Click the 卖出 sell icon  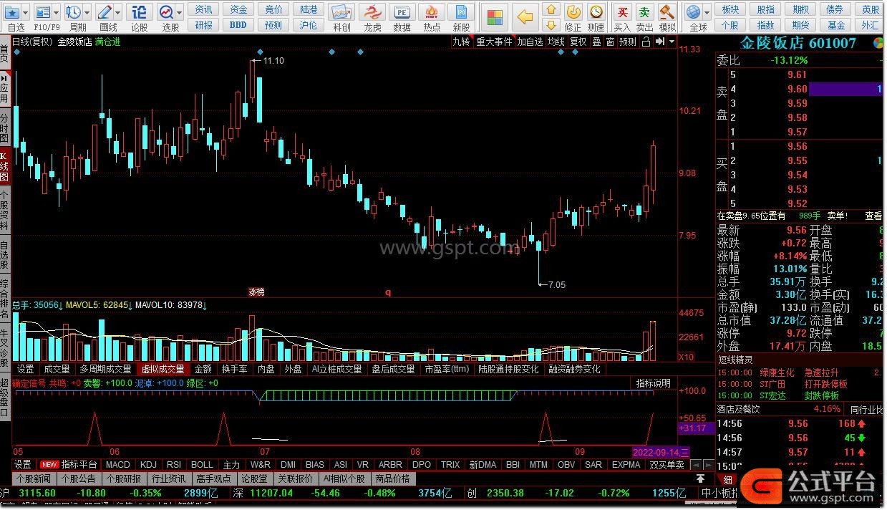[x=645, y=12]
